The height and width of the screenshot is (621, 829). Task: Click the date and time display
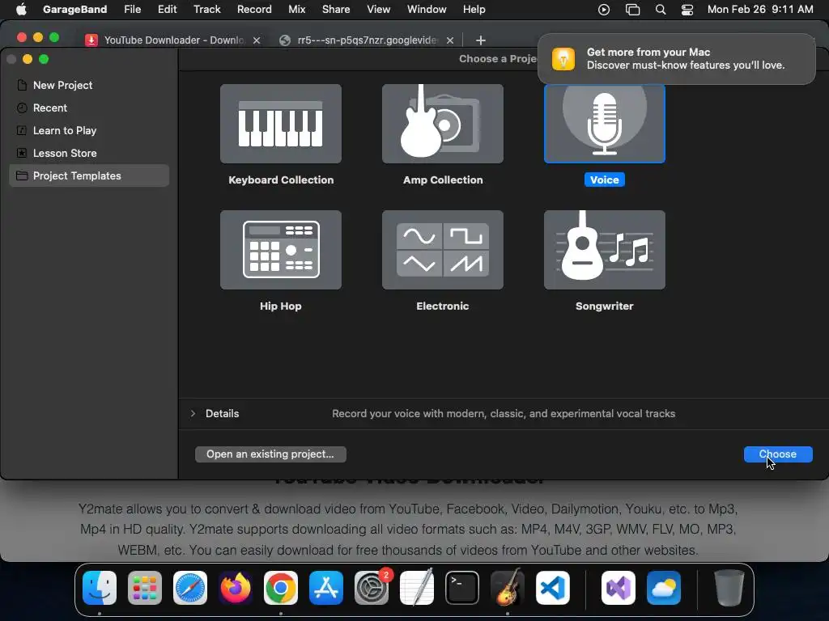[x=760, y=10]
